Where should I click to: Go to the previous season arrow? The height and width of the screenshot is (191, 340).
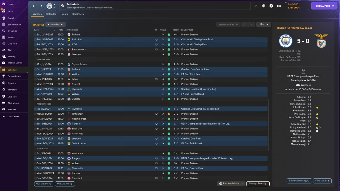point(244,24)
